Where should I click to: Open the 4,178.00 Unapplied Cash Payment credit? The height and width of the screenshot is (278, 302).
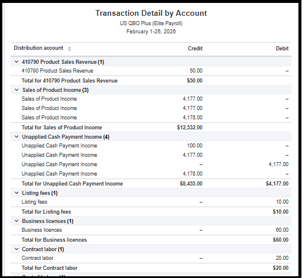click(x=193, y=174)
